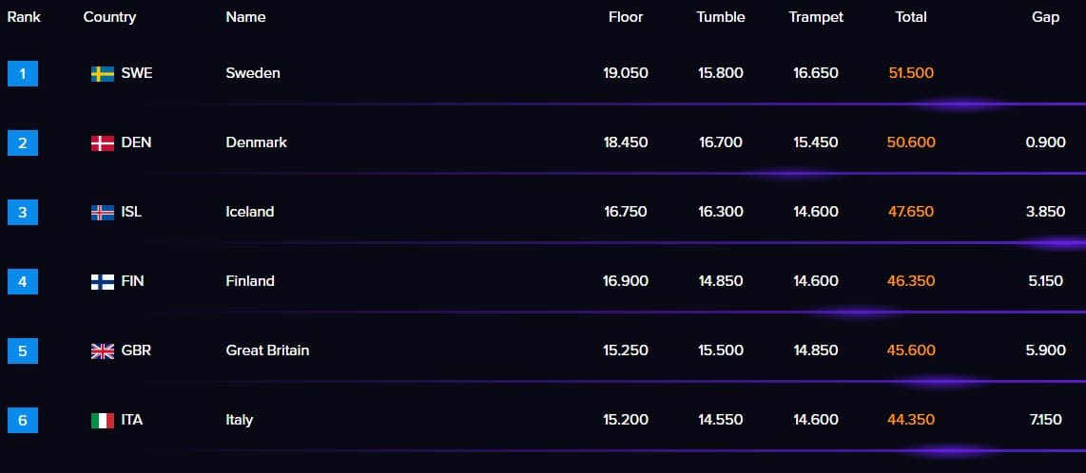Open the Sweden team name
1086x473 pixels.
(x=253, y=73)
